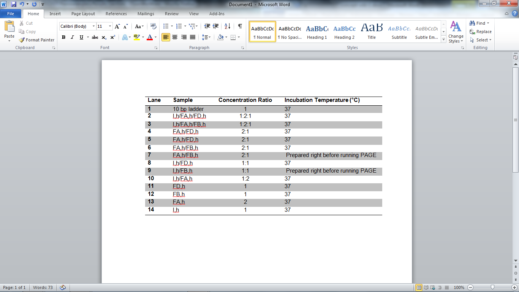Expand the Styles gallery more arrow

443,39
